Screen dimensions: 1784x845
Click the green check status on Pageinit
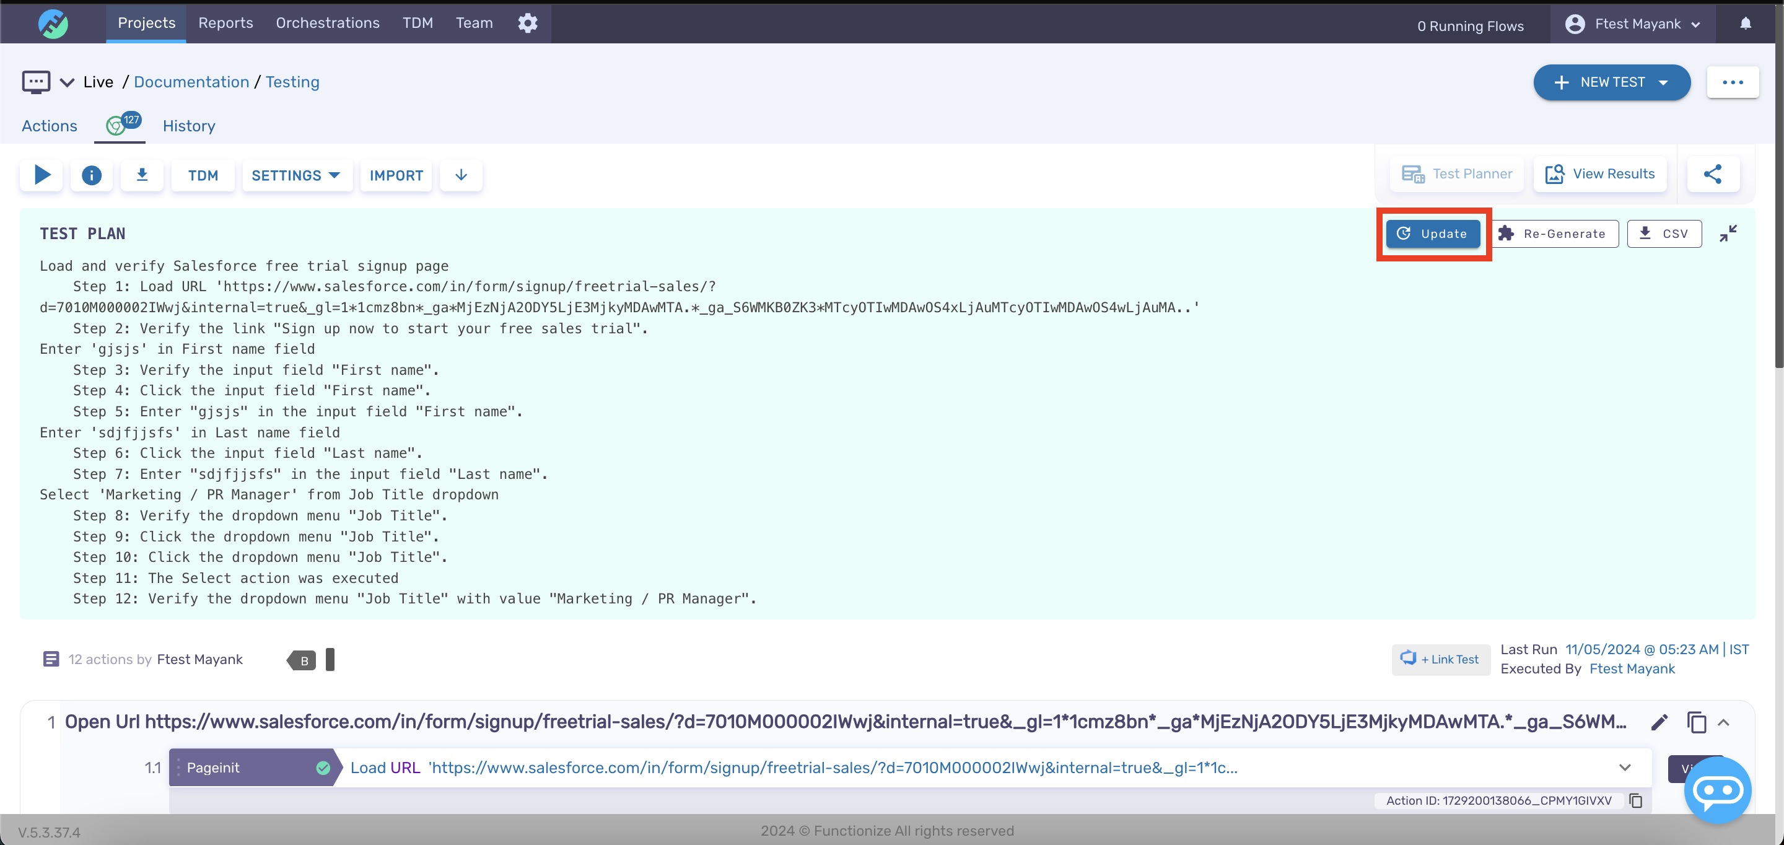tap(323, 768)
